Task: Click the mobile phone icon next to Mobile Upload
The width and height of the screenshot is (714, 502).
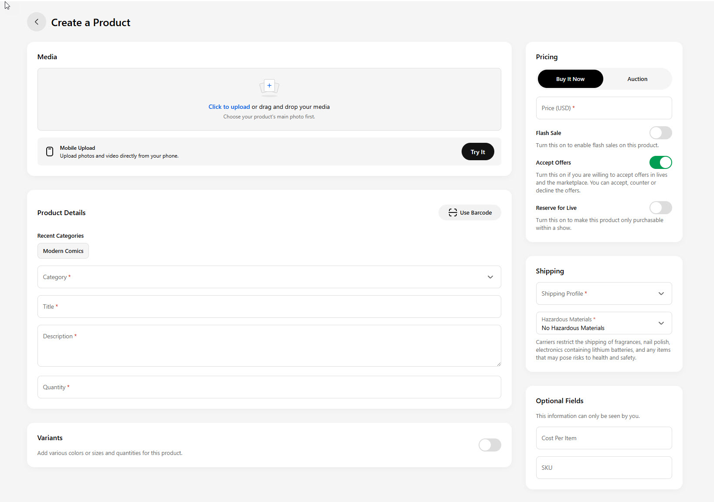Action: (x=50, y=152)
